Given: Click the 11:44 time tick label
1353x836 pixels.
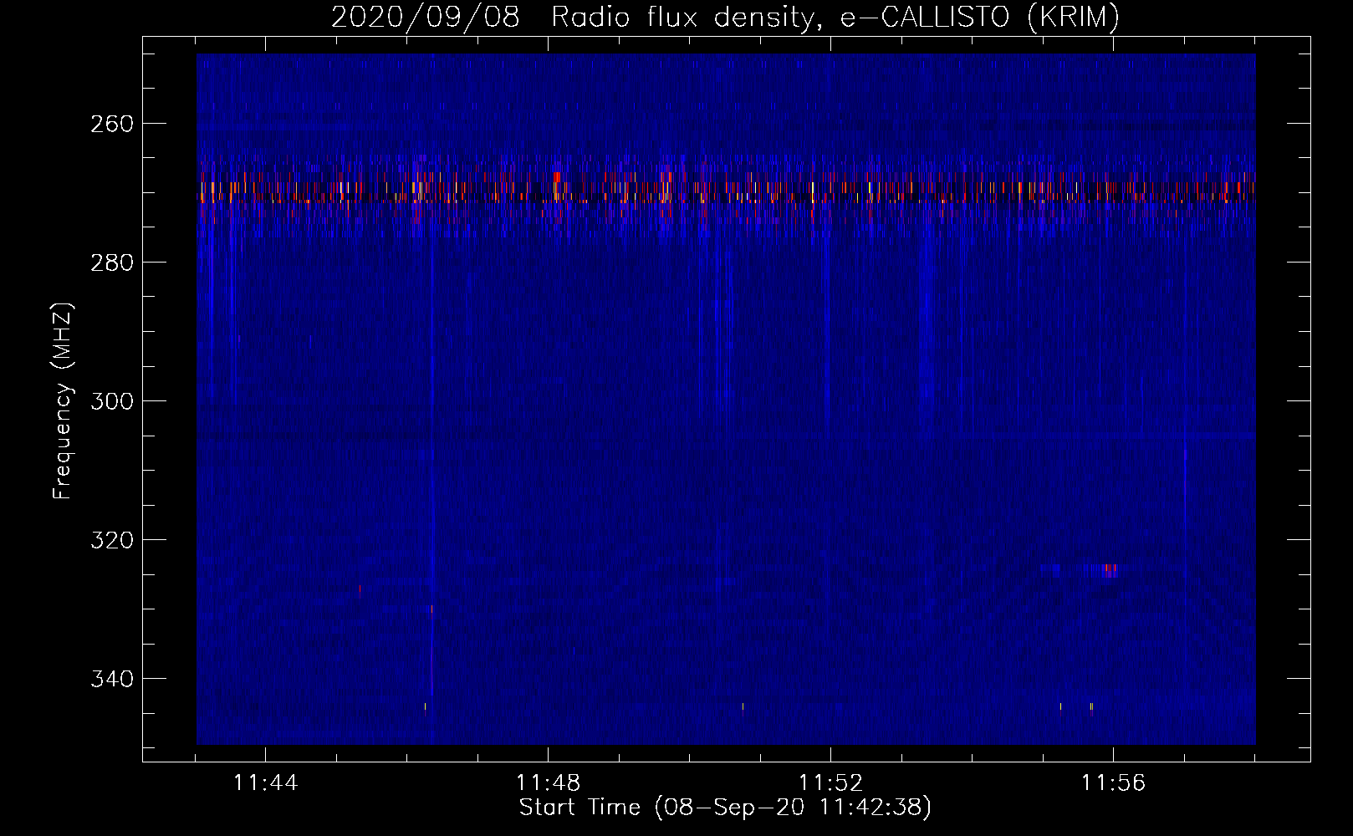Looking at the screenshot, I should [265, 783].
